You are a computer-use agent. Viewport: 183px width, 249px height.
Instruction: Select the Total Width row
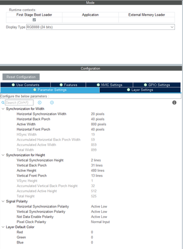click(91, 150)
